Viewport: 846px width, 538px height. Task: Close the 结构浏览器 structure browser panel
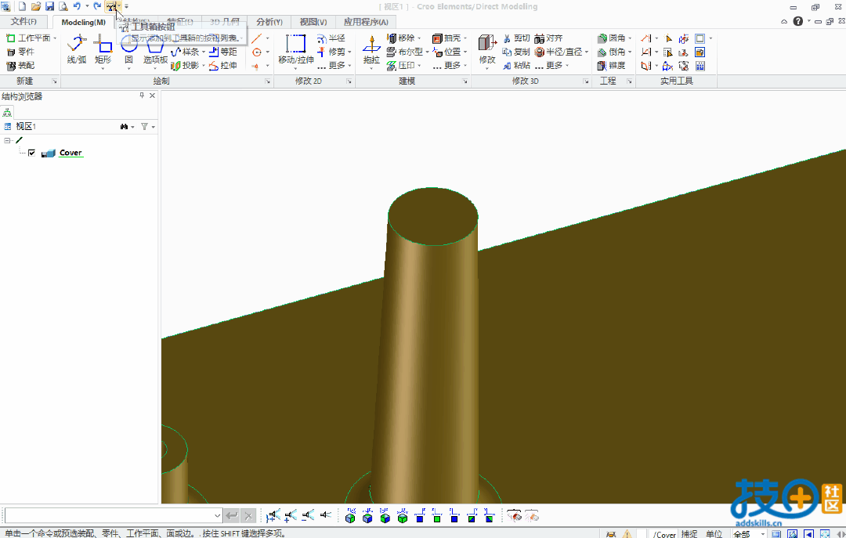(152, 96)
